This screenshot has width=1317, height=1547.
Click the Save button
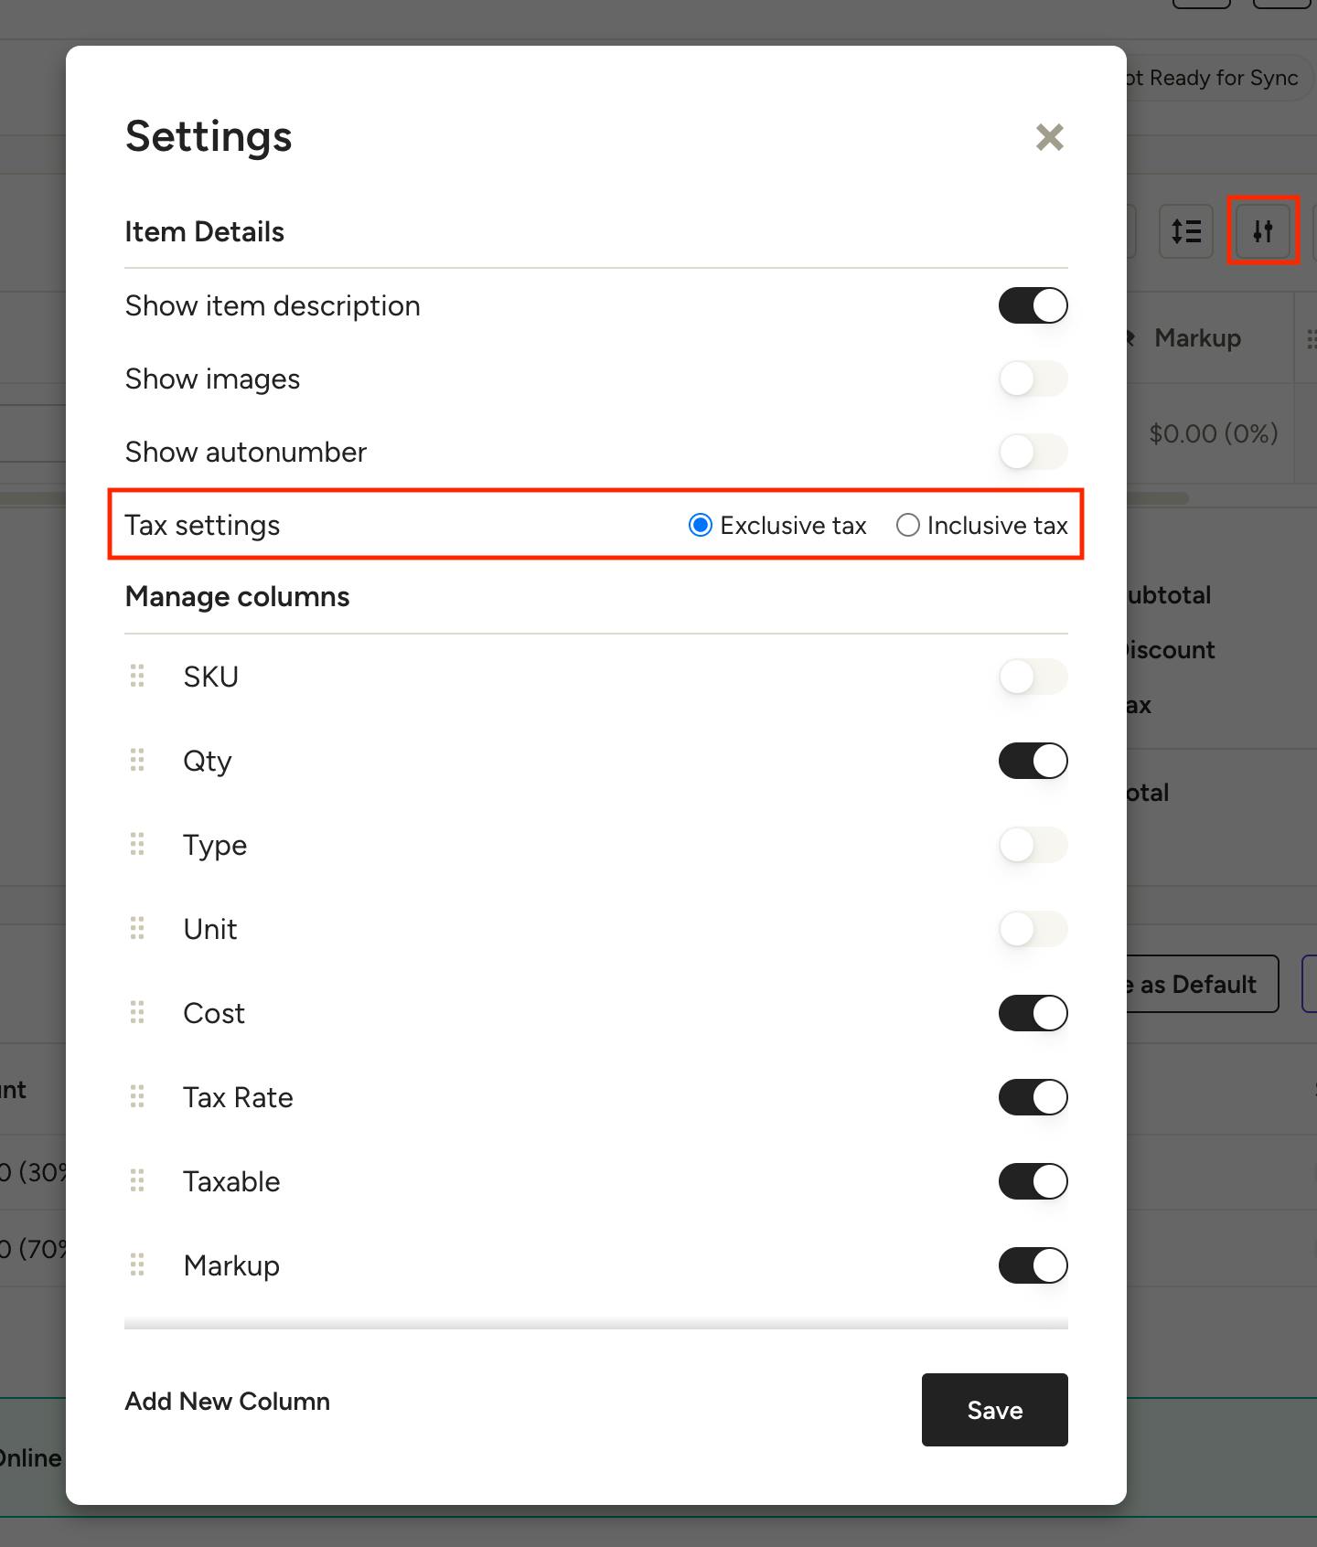995,1410
